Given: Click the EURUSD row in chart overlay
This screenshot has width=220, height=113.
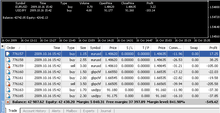Looking at the screenshot, I should [85, 7].
